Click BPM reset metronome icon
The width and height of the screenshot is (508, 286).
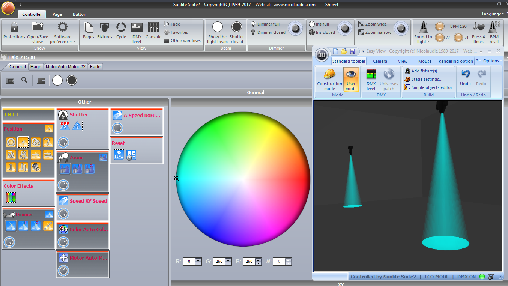pos(494,27)
